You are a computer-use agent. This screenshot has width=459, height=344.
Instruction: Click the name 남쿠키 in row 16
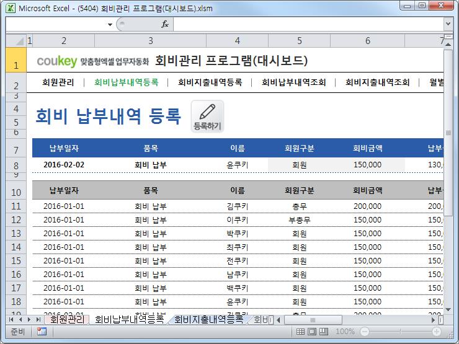coord(237,275)
